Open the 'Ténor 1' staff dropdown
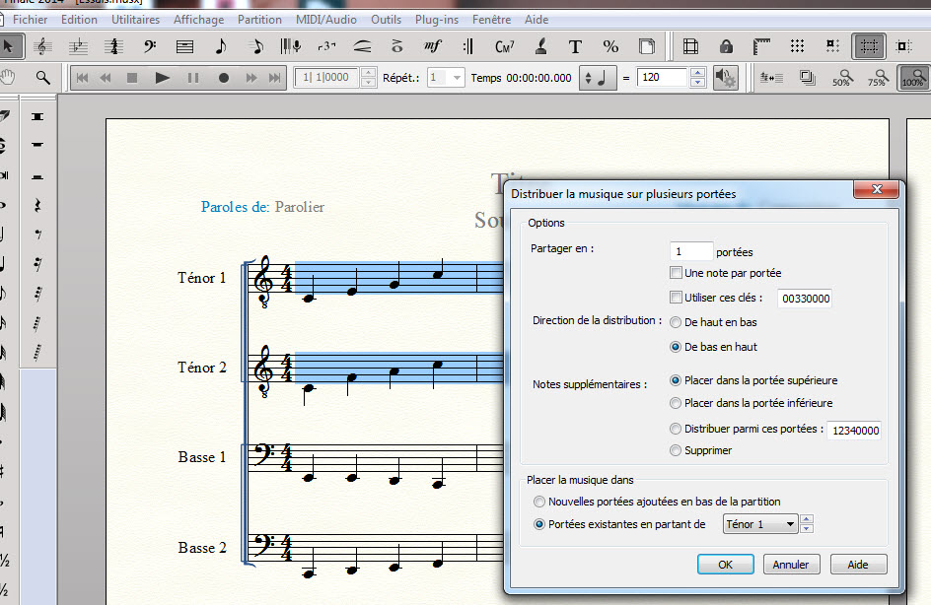Screen dimensions: 931x605 (760, 524)
